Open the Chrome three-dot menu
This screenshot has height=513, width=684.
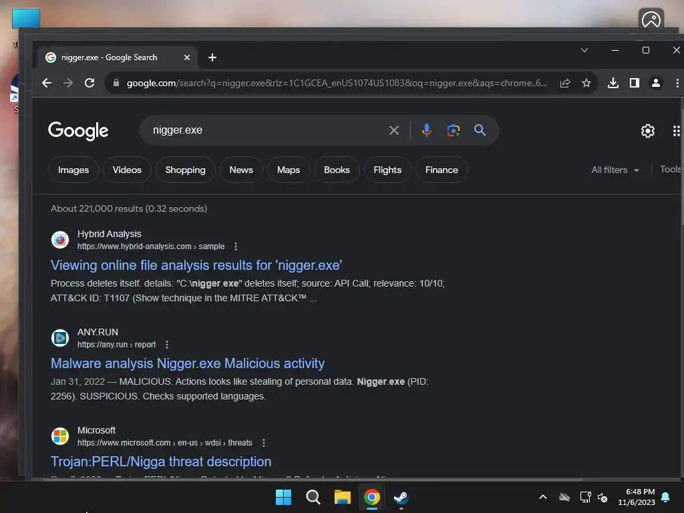click(677, 83)
